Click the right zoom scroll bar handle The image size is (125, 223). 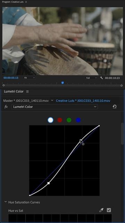(x=122, y=85)
